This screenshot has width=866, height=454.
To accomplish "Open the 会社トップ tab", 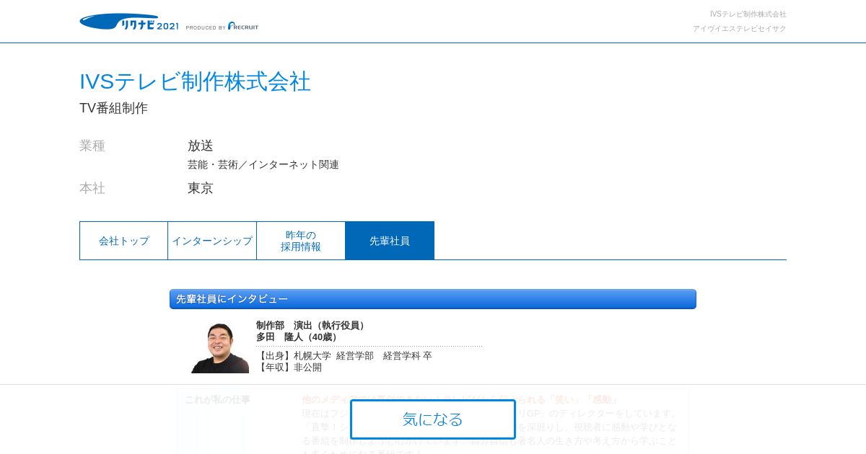I will tap(124, 241).
